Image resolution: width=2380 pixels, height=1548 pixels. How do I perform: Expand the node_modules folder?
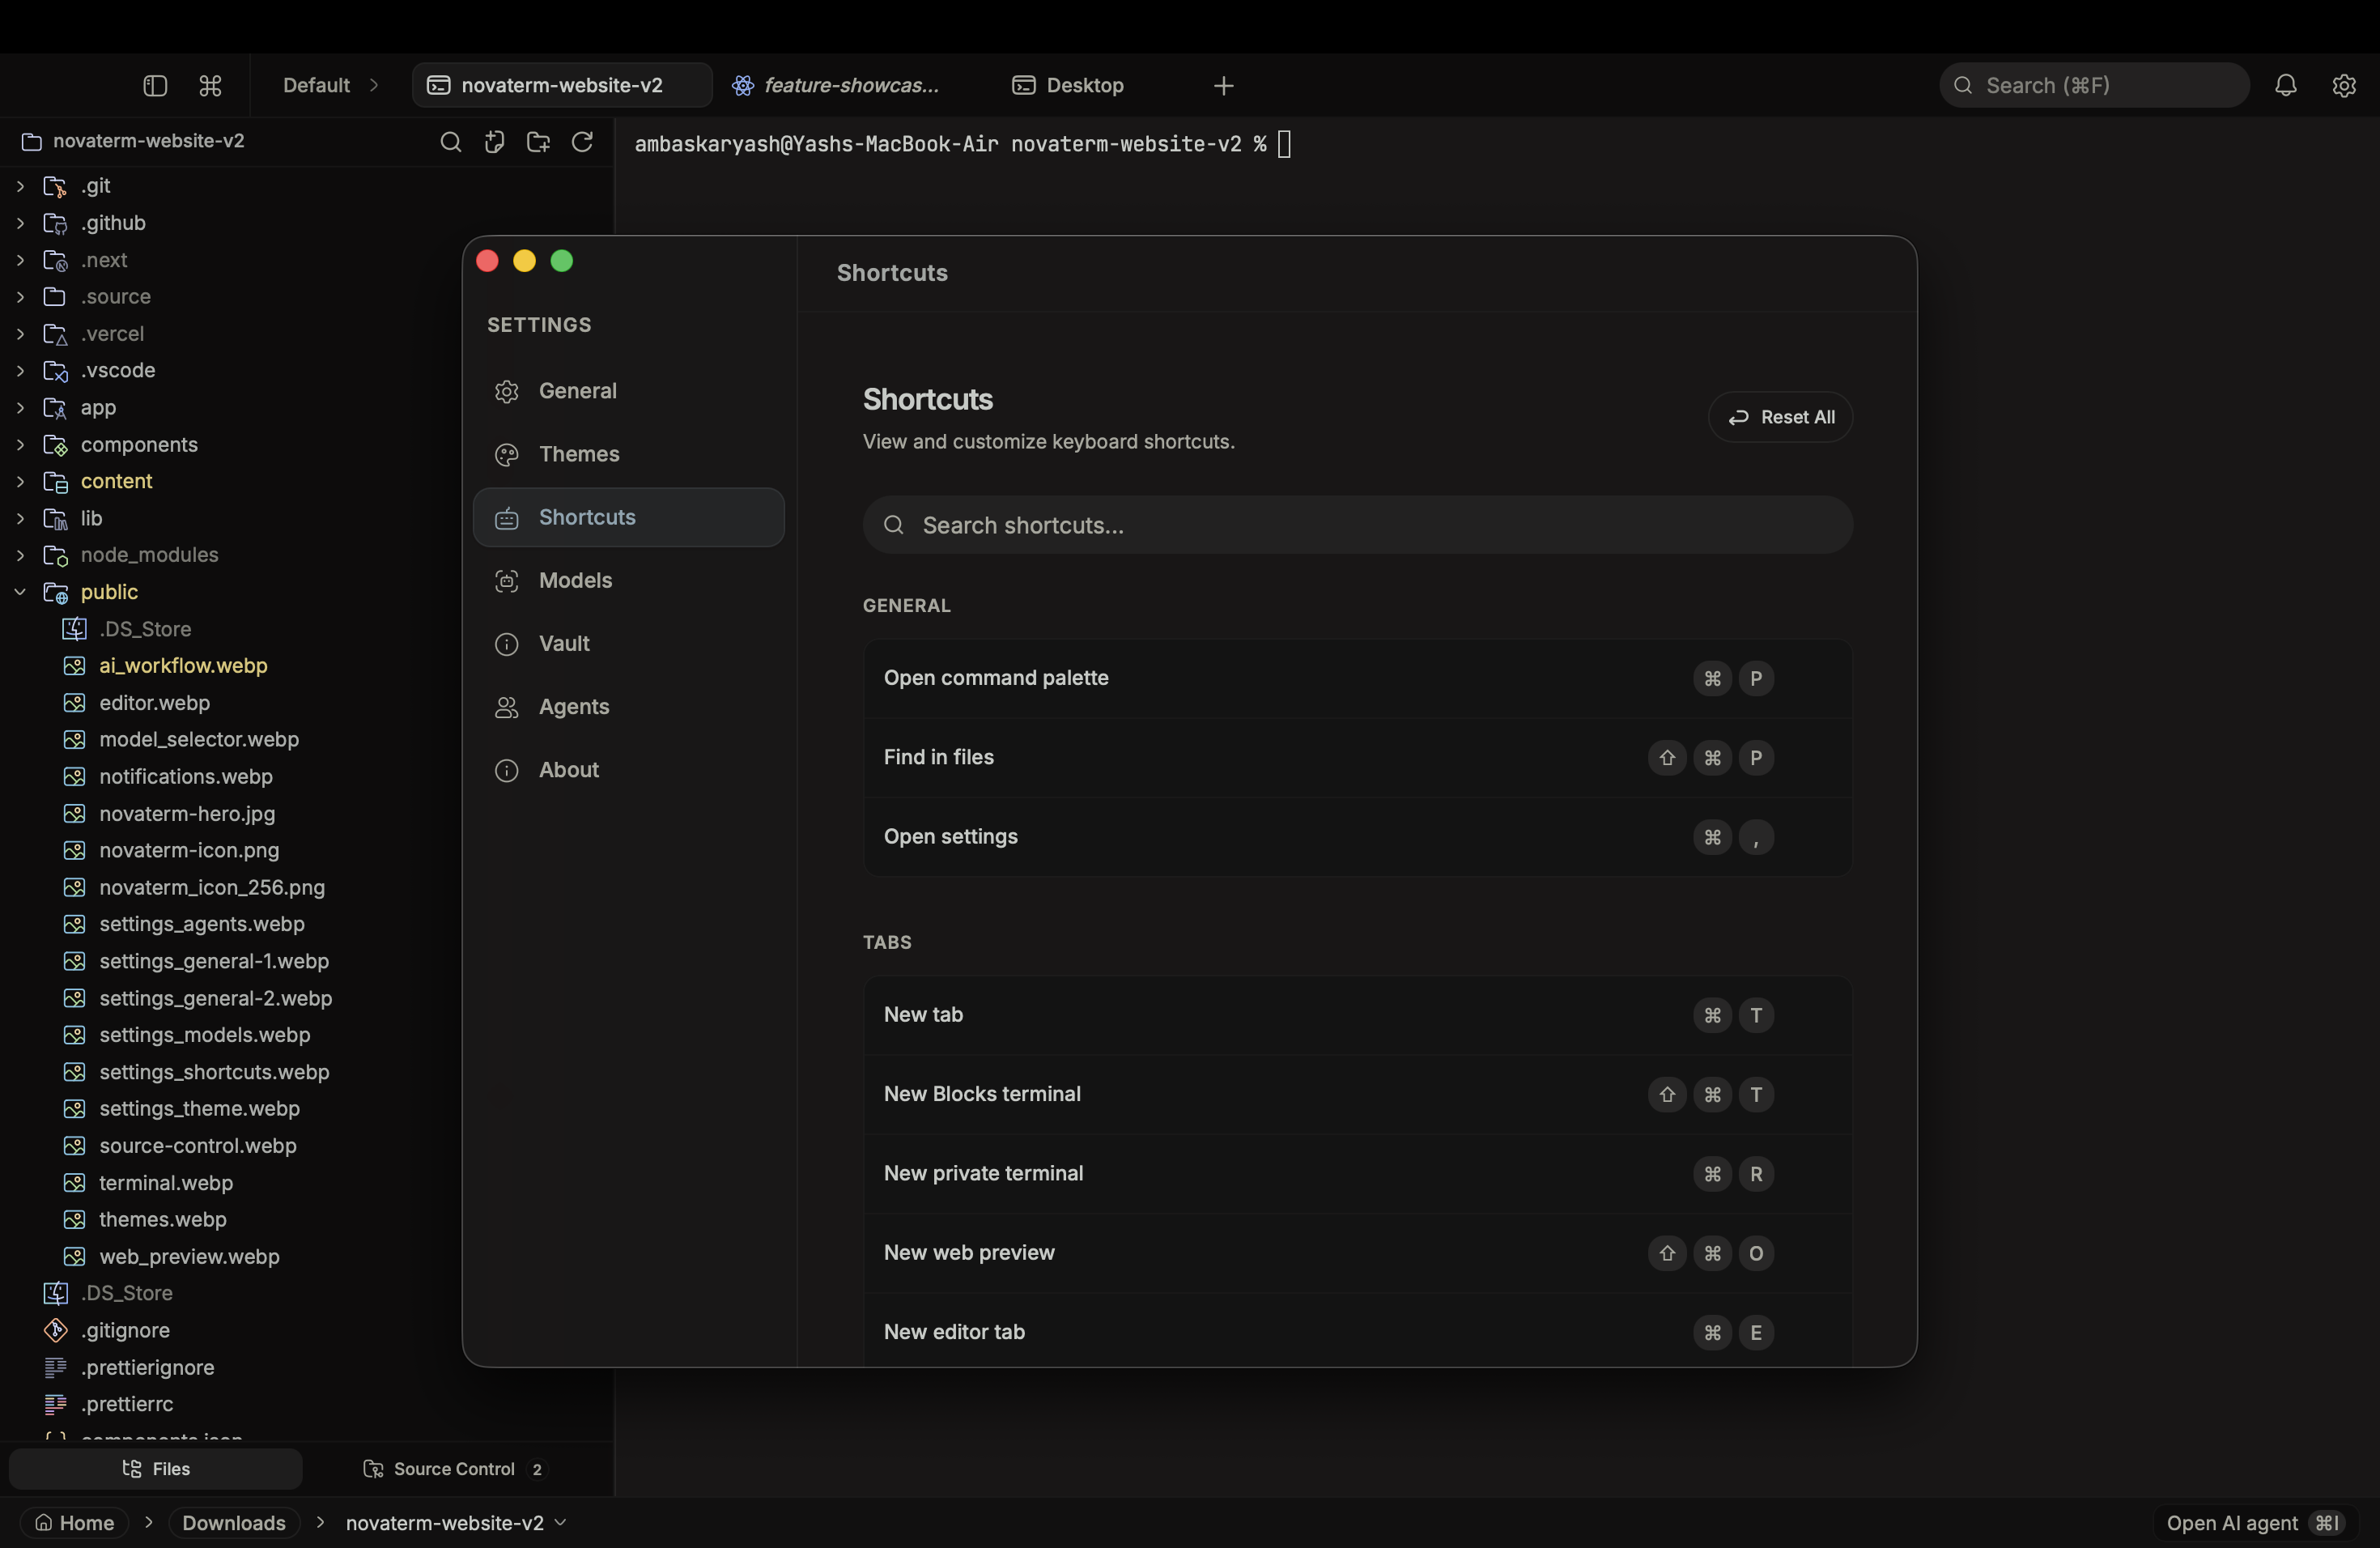tap(20, 555)
